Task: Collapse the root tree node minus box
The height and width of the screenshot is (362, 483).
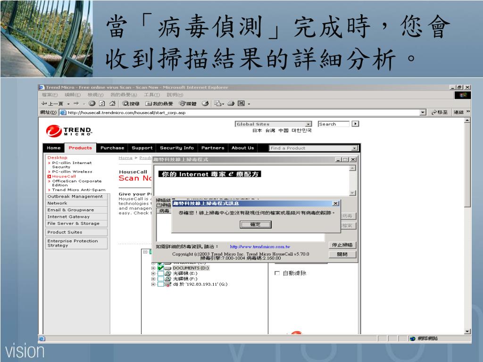Action: click(x=145, y=252)
